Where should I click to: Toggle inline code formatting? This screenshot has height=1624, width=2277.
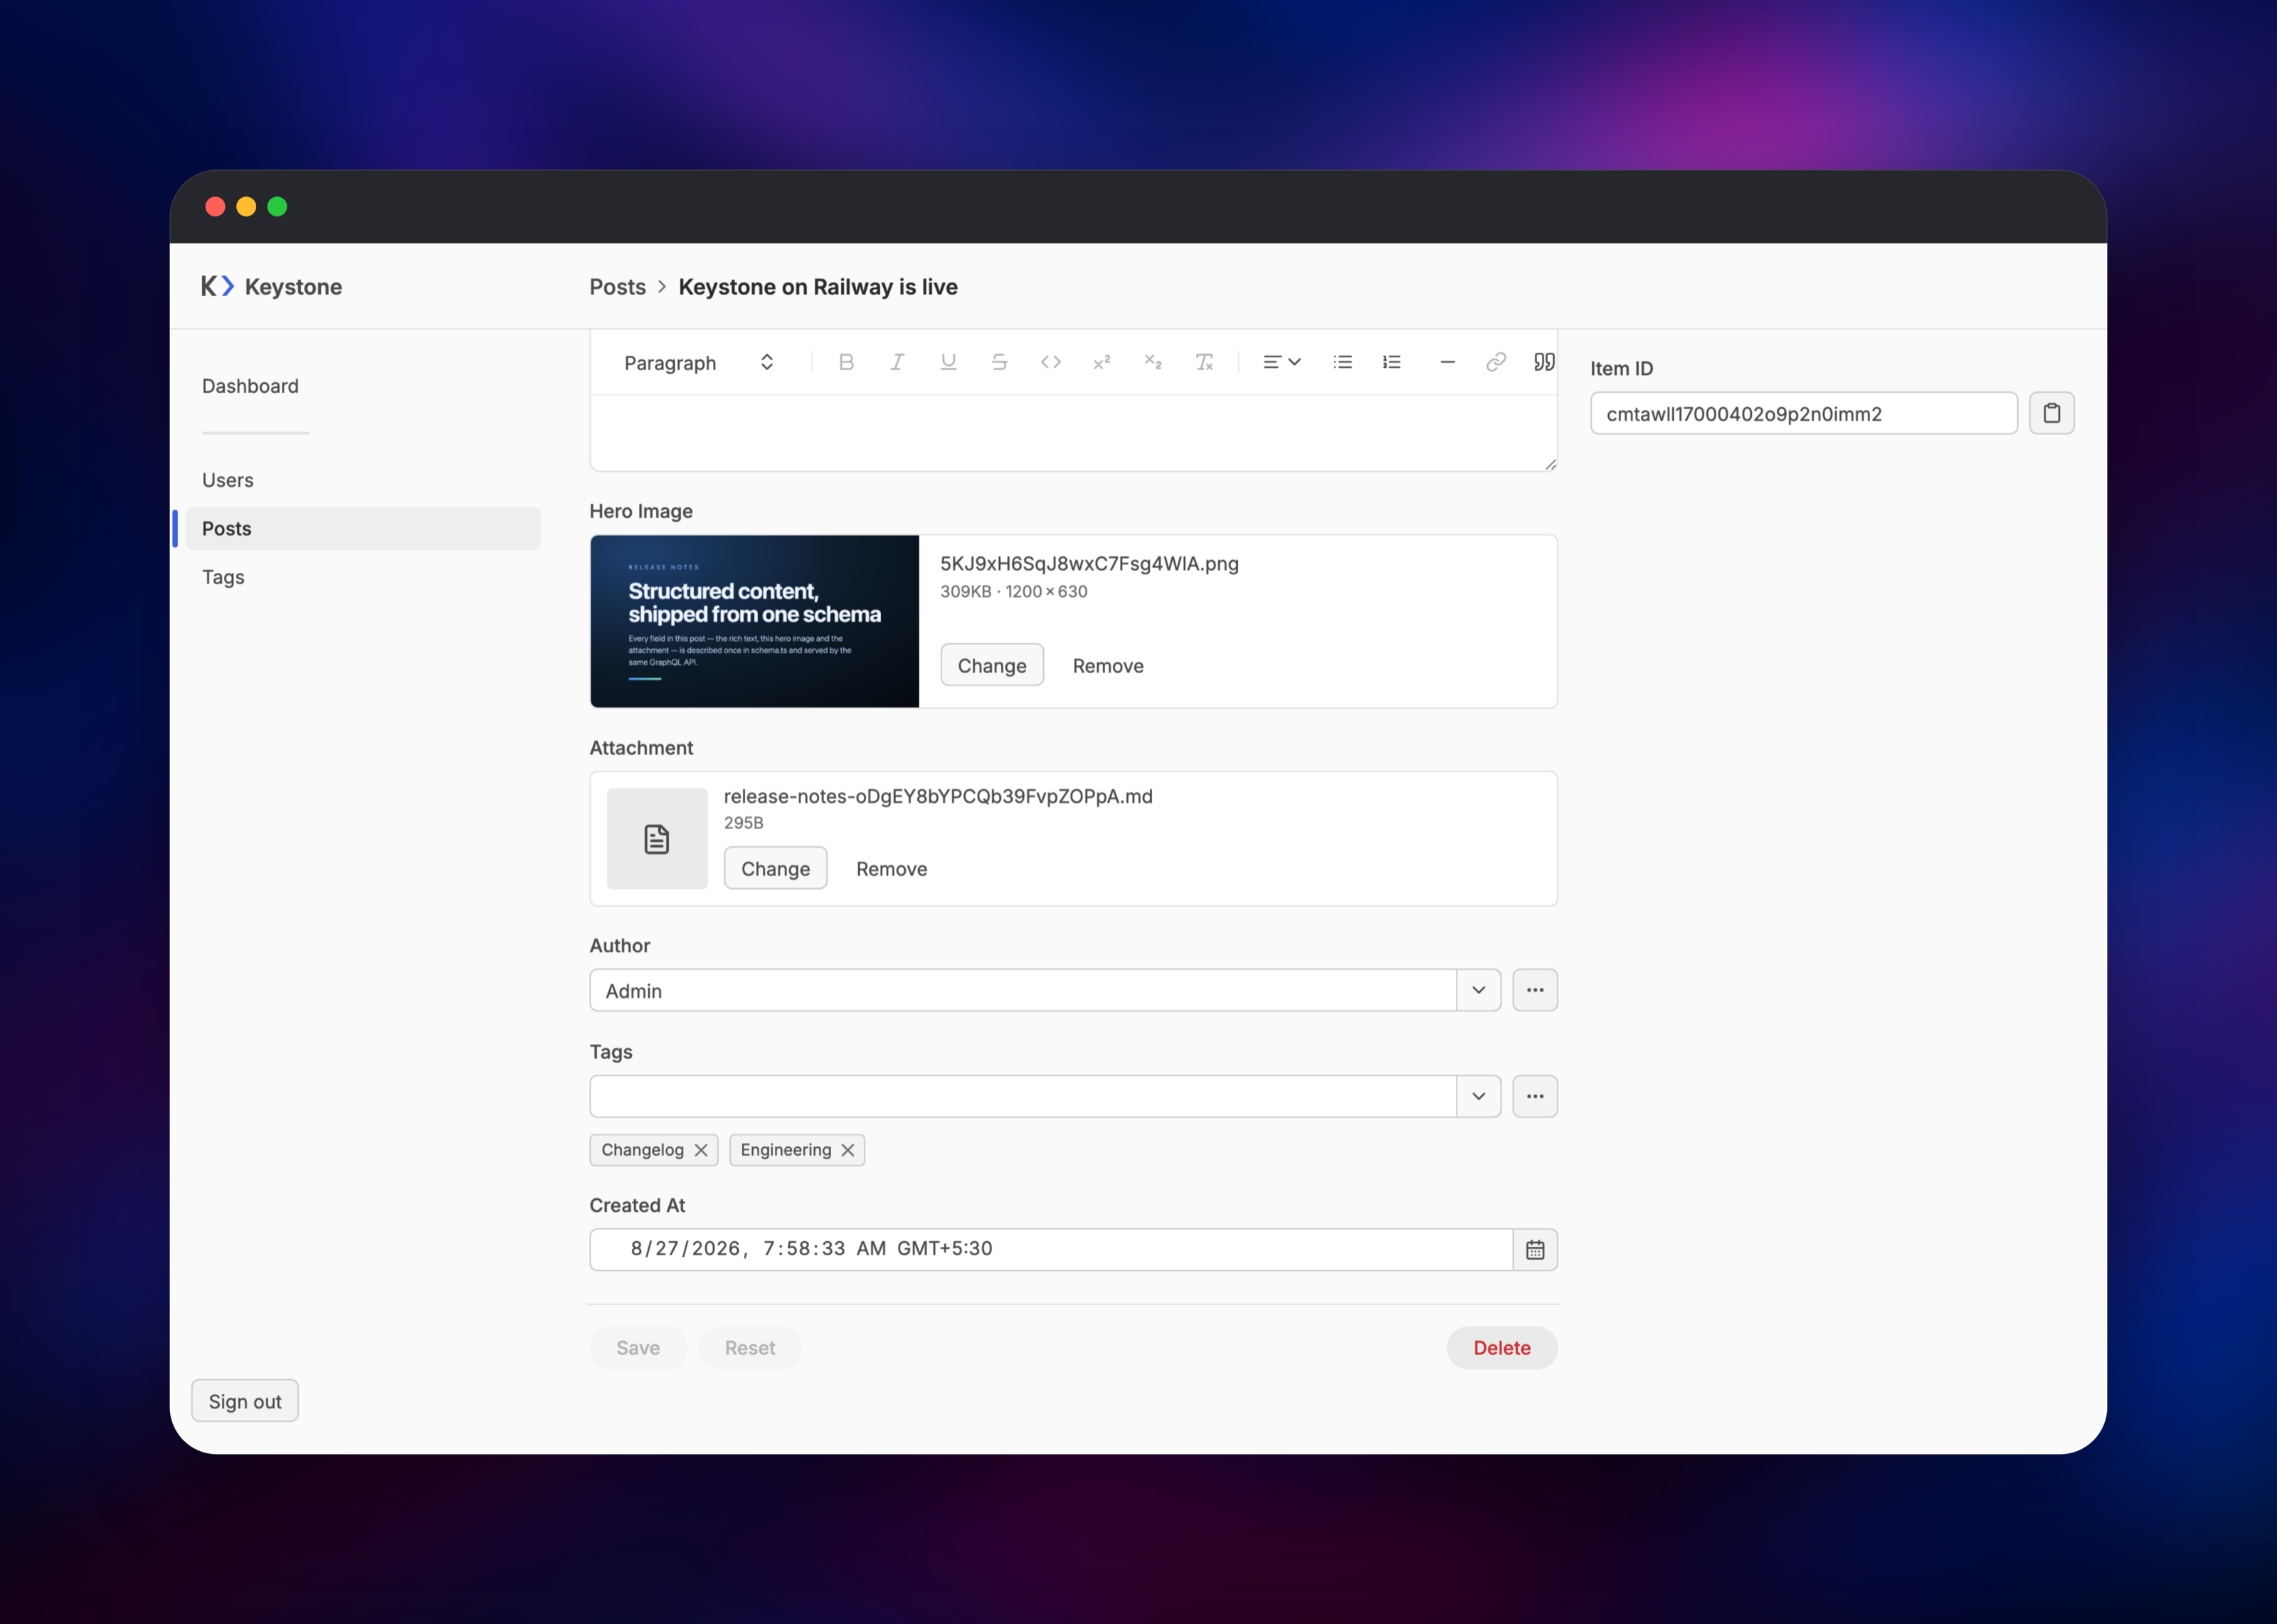(1050, 362)
